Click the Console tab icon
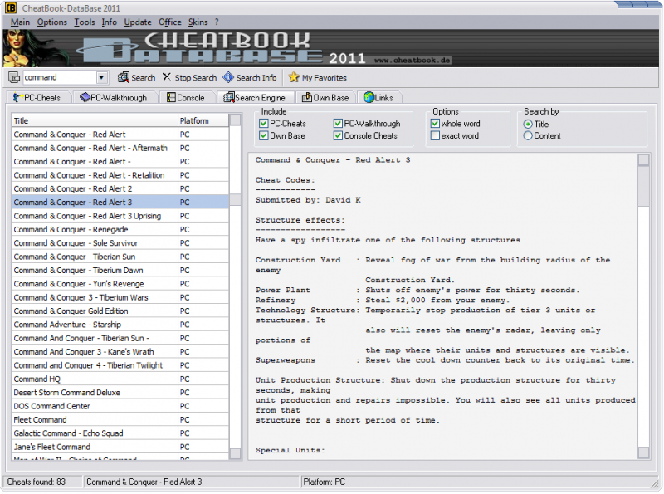664x494 pixels. pyautogui.click(x=171, y=98)
